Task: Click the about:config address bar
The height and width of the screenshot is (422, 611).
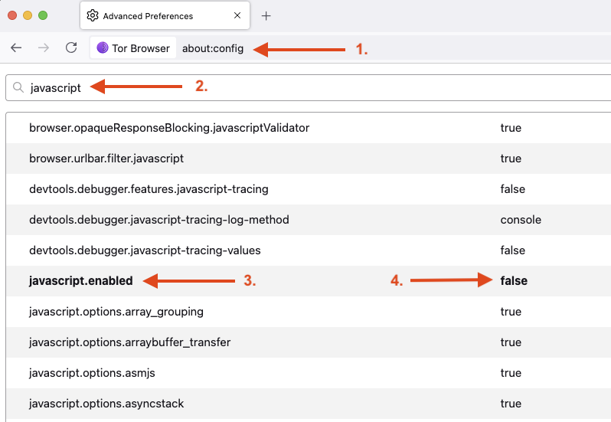Action: coord(213,48)
